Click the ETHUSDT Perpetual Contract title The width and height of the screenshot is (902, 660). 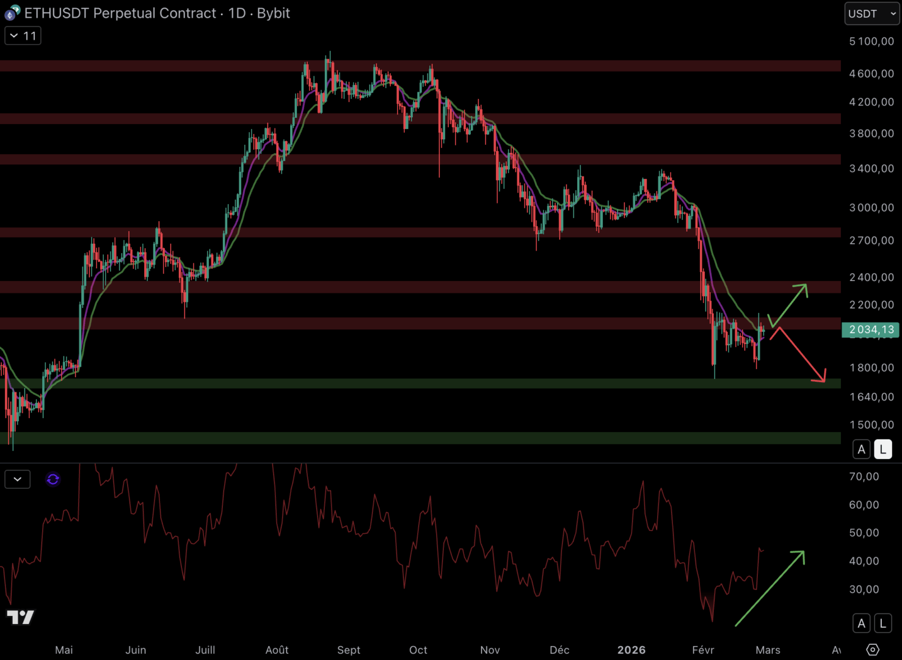click(120, 13)
